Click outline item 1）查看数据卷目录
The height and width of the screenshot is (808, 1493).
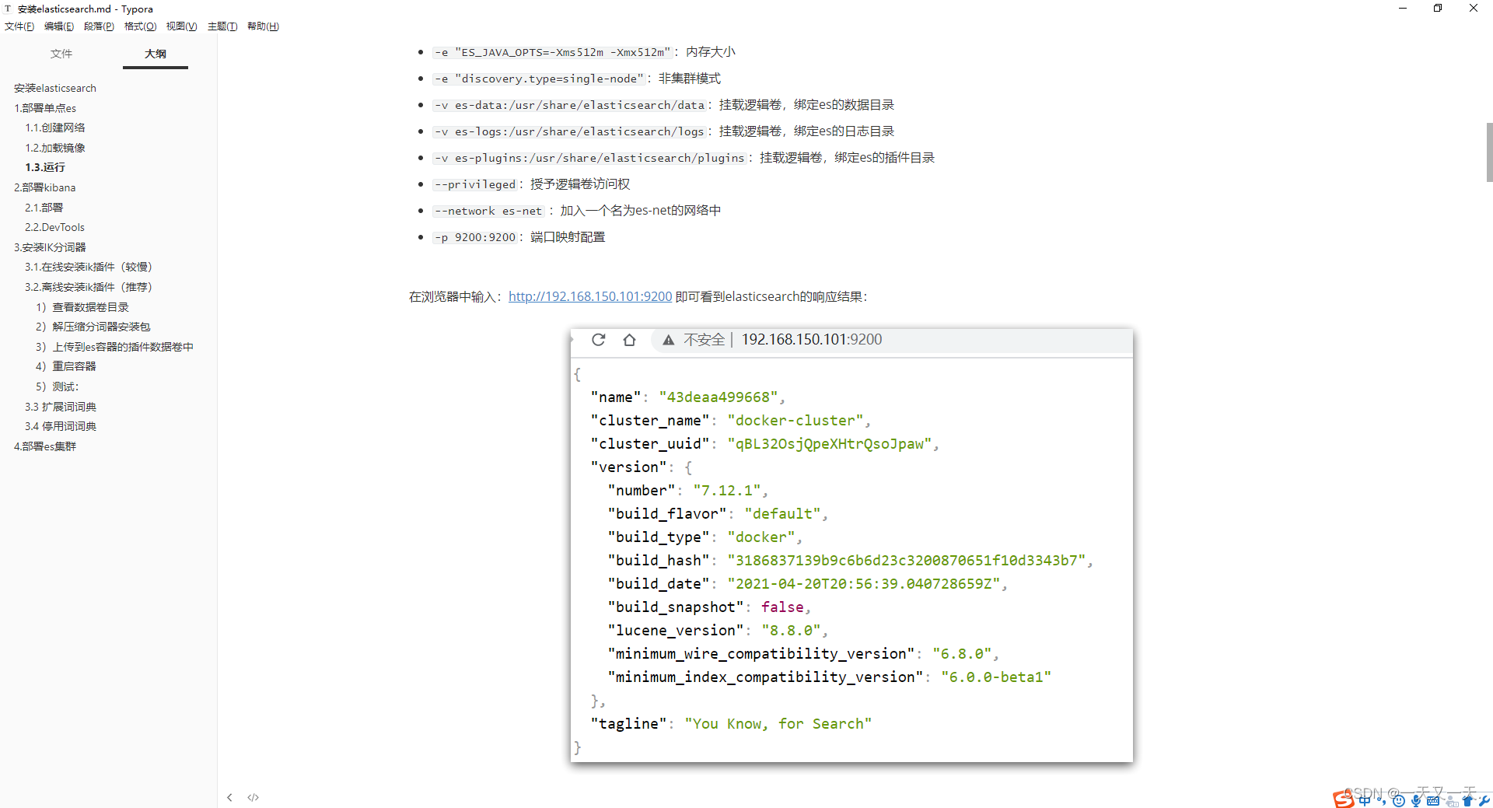point(82,307)
